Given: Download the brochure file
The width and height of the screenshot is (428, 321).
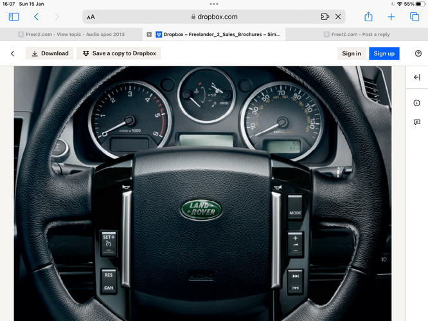Looking at the screenshot, I should 49,53.
